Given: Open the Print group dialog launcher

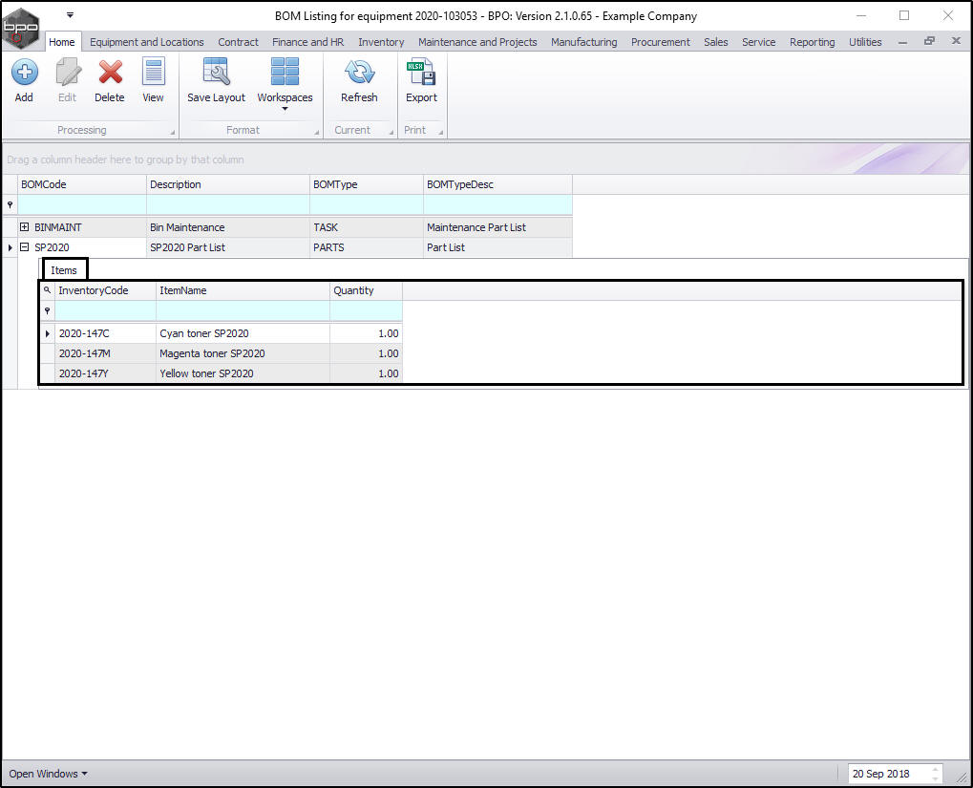Looking at the screenshot, I should 440,132.
